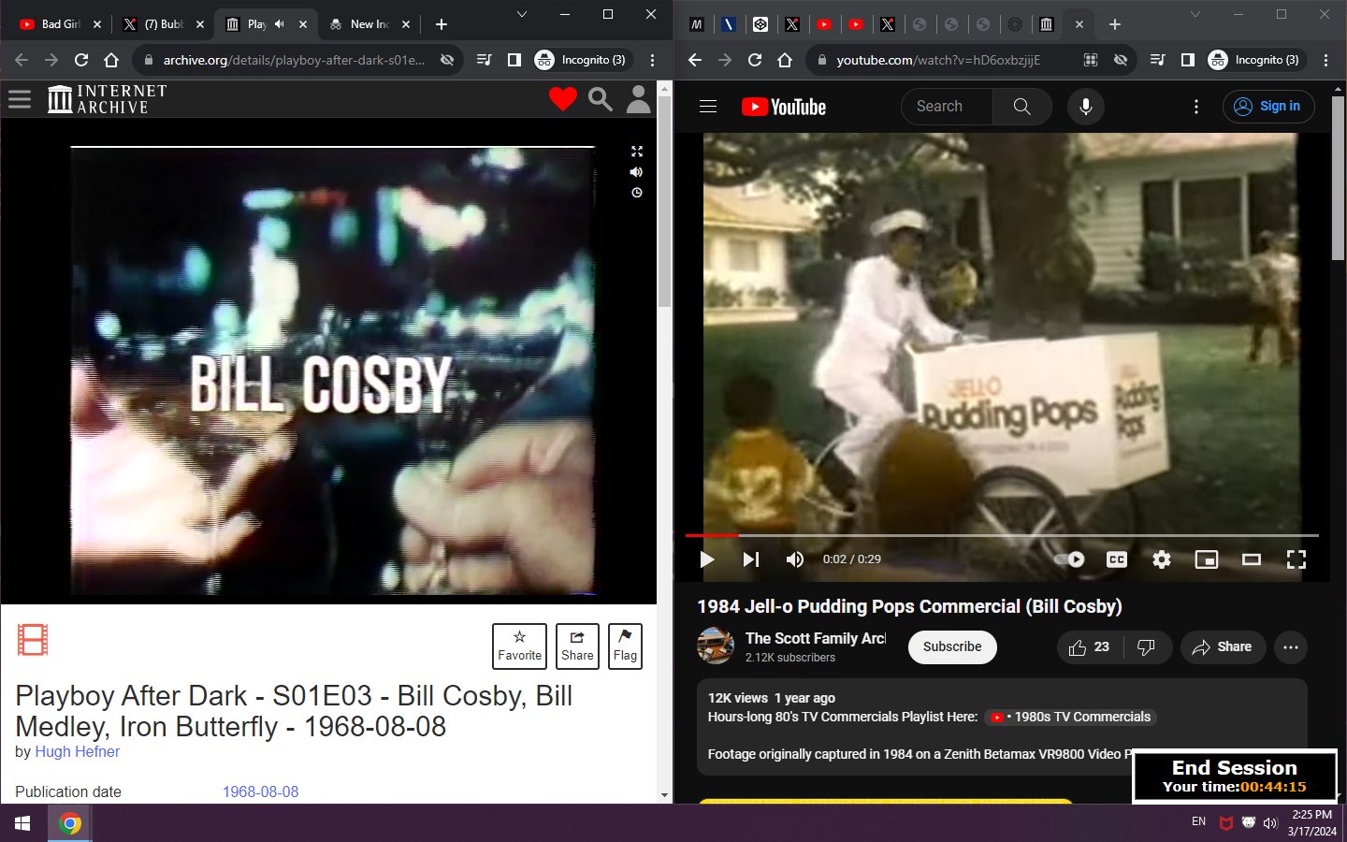1347x842 pixels.
Task: Toggle YouTube closed captions
Action: pos(1117,559)
